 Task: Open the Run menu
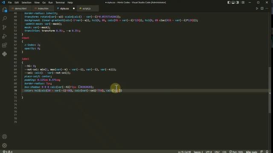(50, 3)
